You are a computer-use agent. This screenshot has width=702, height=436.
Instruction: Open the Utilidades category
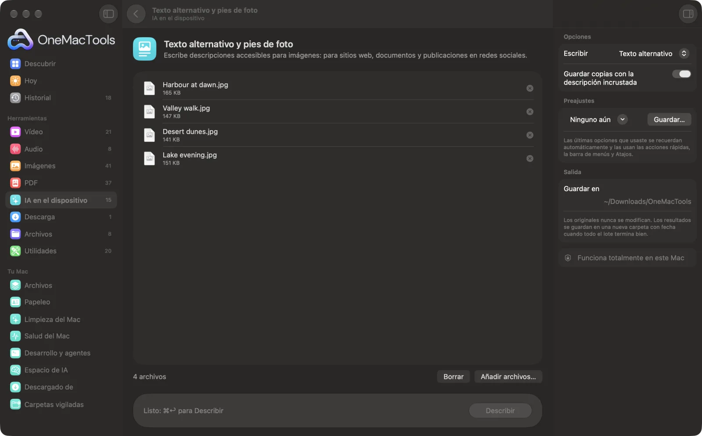61,251
